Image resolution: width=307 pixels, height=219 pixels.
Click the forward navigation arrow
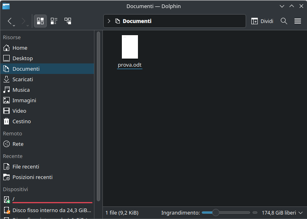click(x=23, y=21)
